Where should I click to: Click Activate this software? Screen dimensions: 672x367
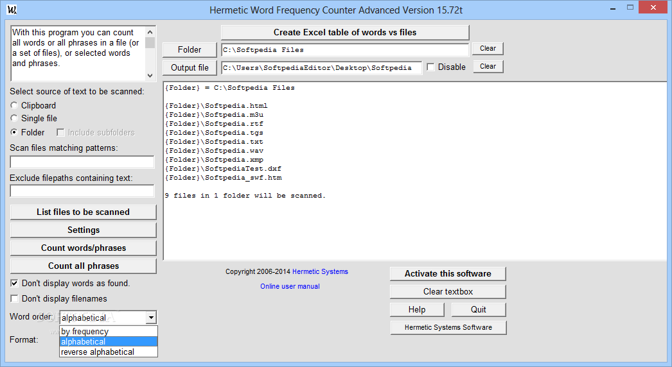click(x=448, y=273)
